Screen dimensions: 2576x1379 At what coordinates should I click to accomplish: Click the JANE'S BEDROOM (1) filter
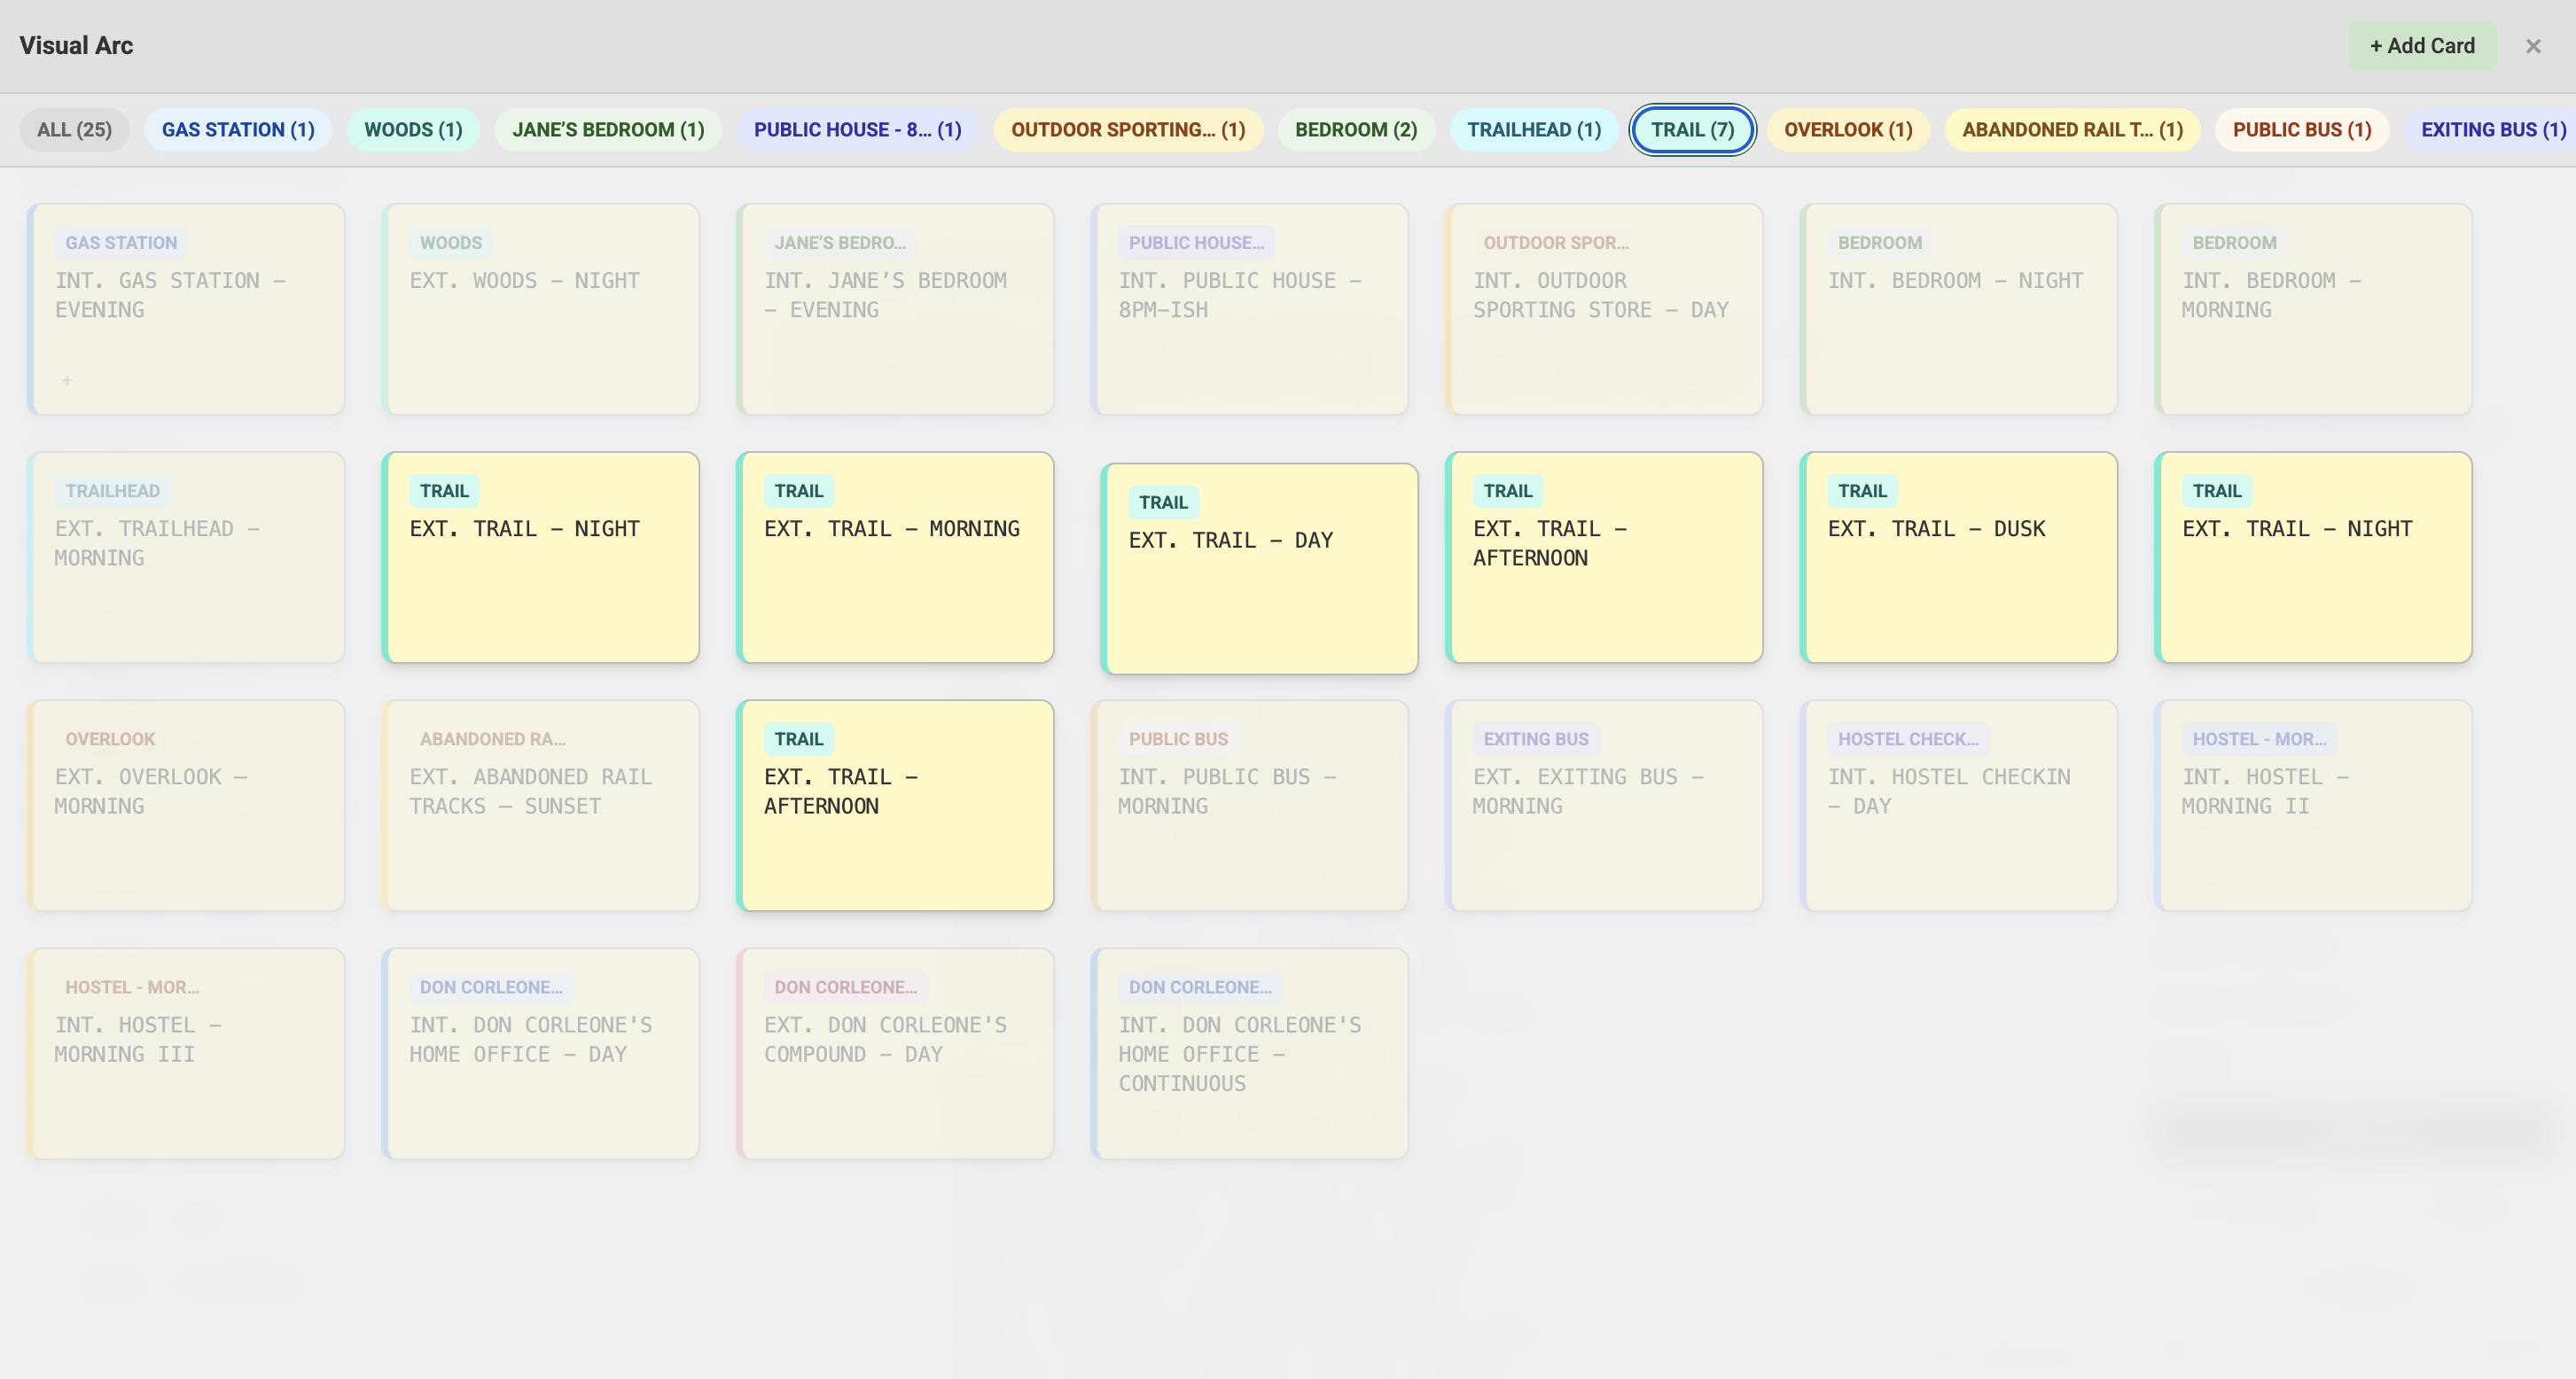point(608,130)
